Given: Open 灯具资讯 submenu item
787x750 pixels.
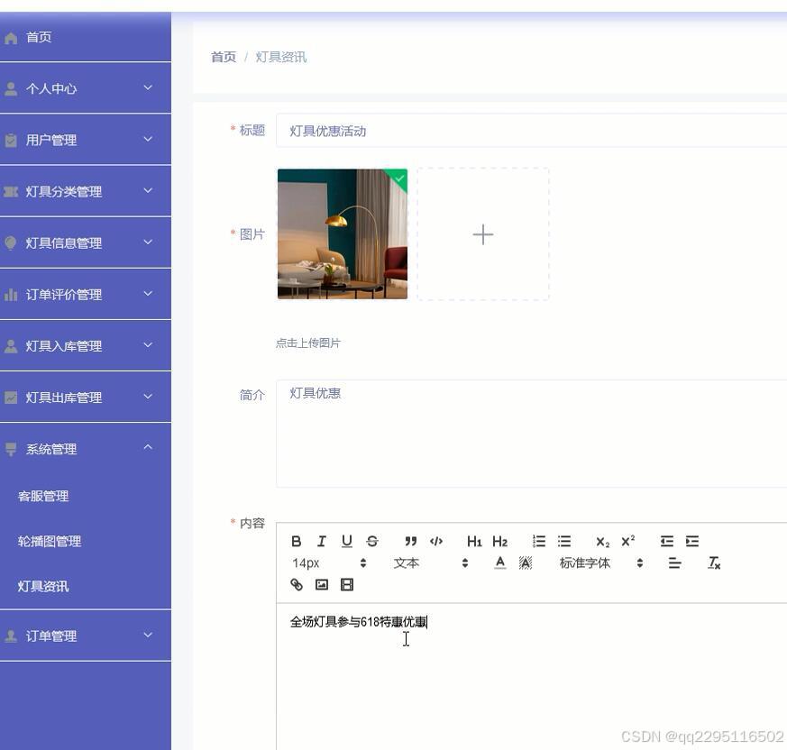Looking at the screenshot, I should click(x=43, y=586).
